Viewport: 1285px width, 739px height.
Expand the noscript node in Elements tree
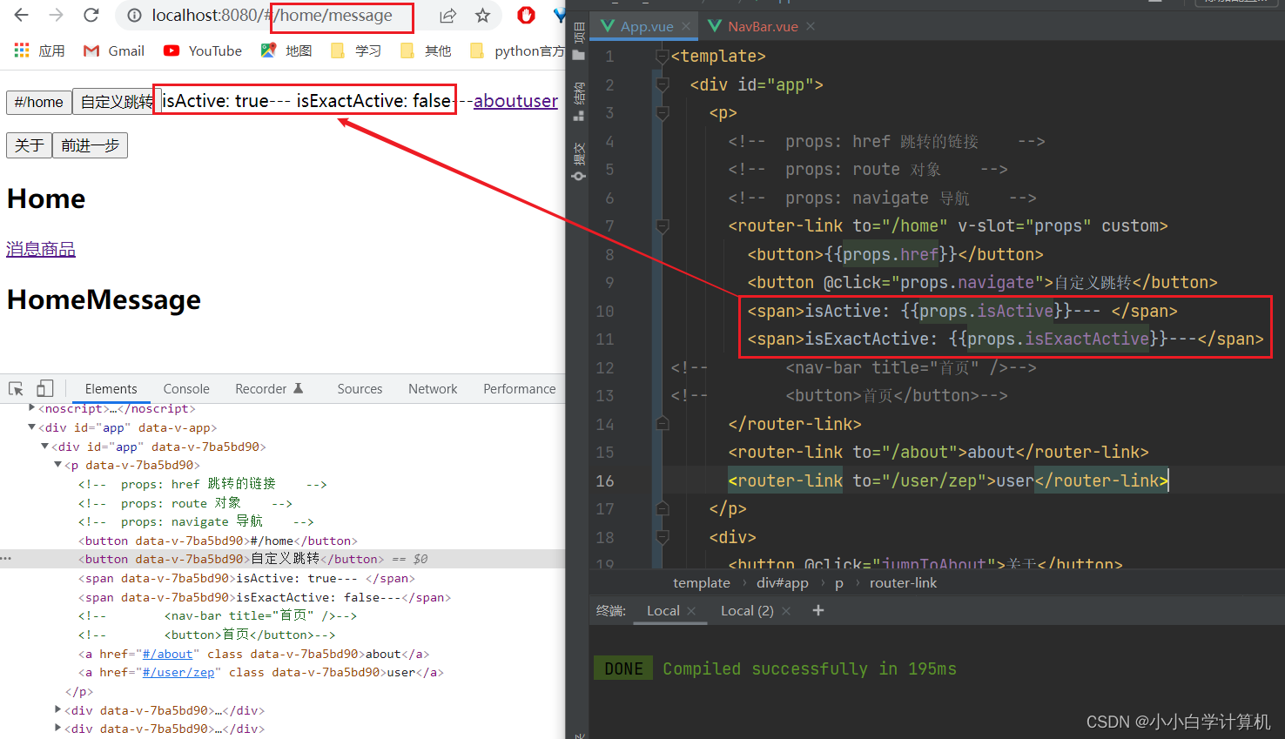(x=32, y=407)
